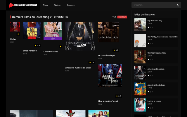The height and width of the screenshot is (117, 187).
Task: Open the Films menu item
Action: click(x=45, y=5)
